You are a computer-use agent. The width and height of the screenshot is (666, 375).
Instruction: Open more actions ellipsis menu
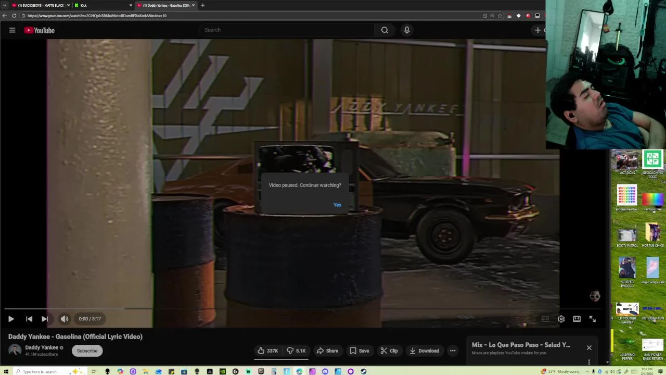pyautogui.click(x=453, y=351)
